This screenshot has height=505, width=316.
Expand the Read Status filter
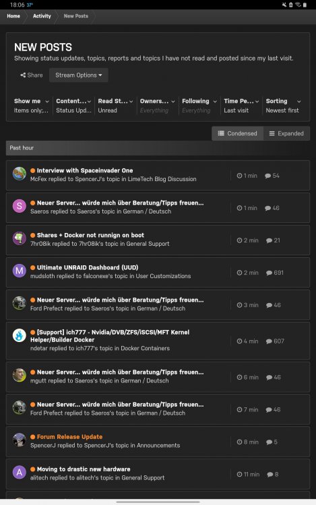pos(115,105)
